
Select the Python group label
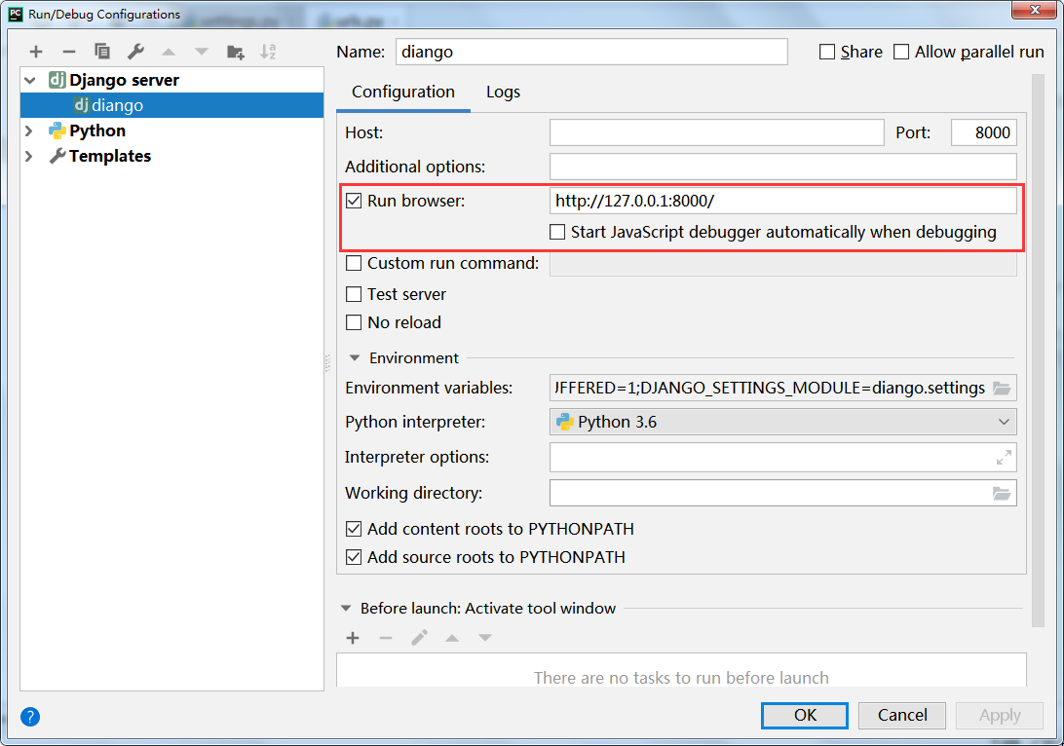click(x=97, y=131)
